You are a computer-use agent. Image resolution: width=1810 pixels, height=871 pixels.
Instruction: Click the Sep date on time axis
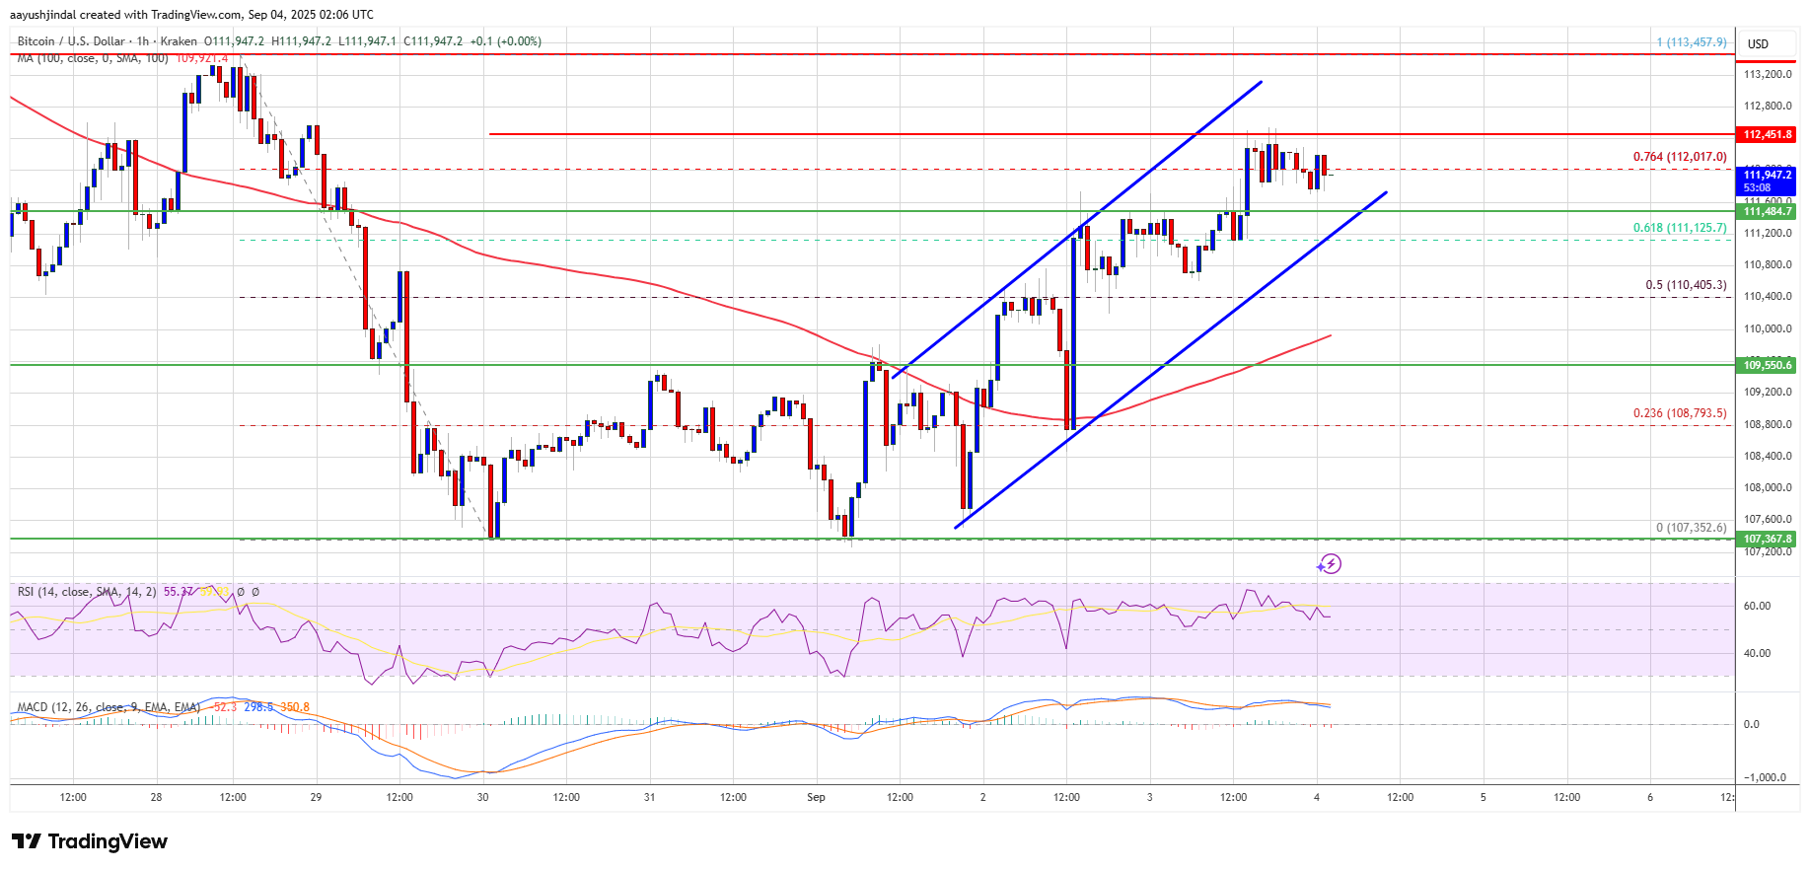(x=816, y=797)
